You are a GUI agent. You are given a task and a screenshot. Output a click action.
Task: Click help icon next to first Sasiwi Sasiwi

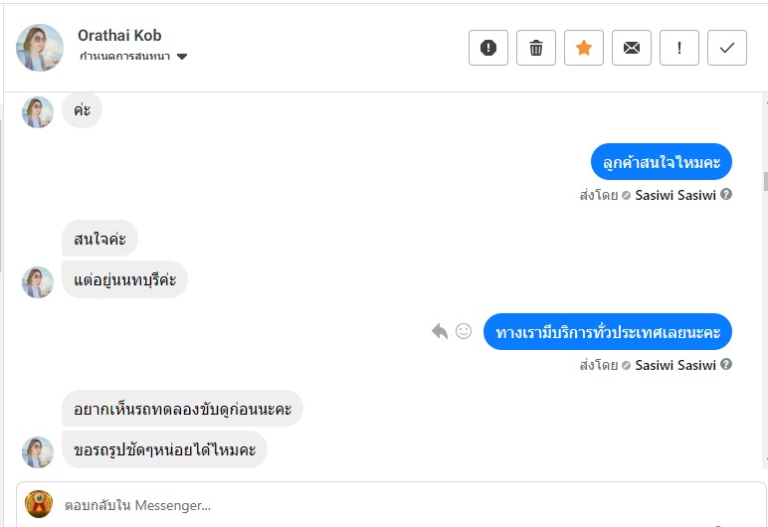click(x=726, y=195)
